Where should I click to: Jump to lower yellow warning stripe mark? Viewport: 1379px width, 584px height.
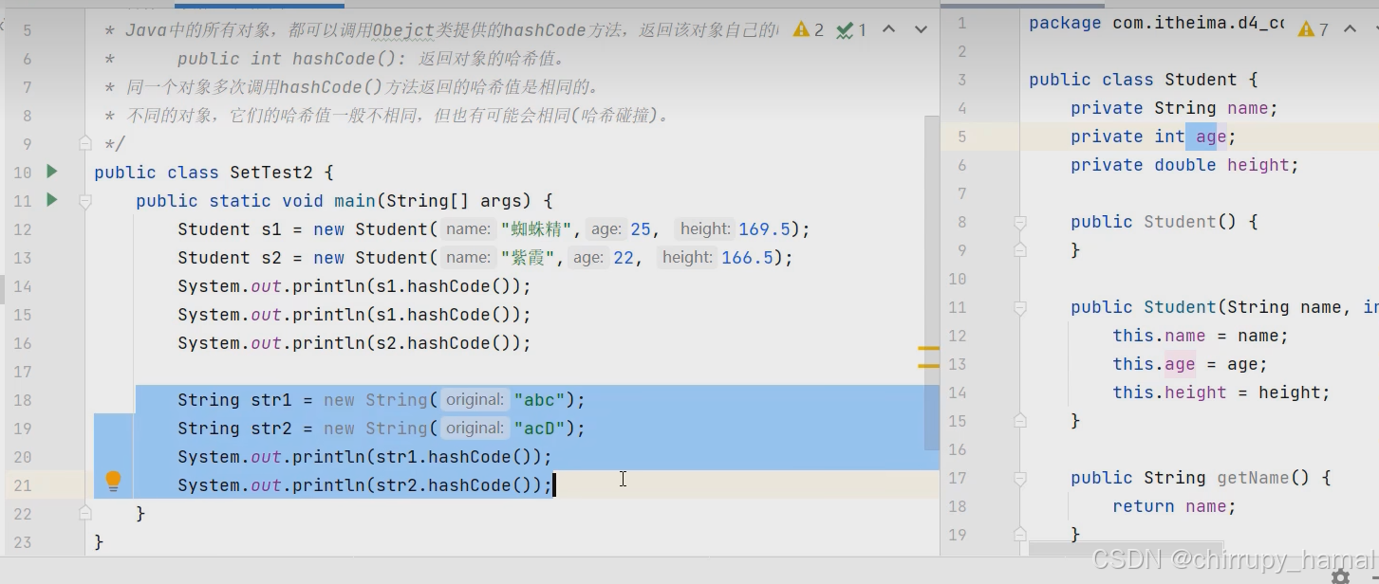928,364
